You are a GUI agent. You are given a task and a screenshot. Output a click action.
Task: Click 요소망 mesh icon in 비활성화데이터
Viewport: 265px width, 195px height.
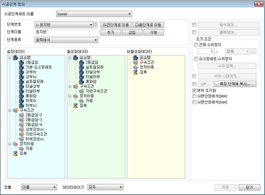coord(136,58)
